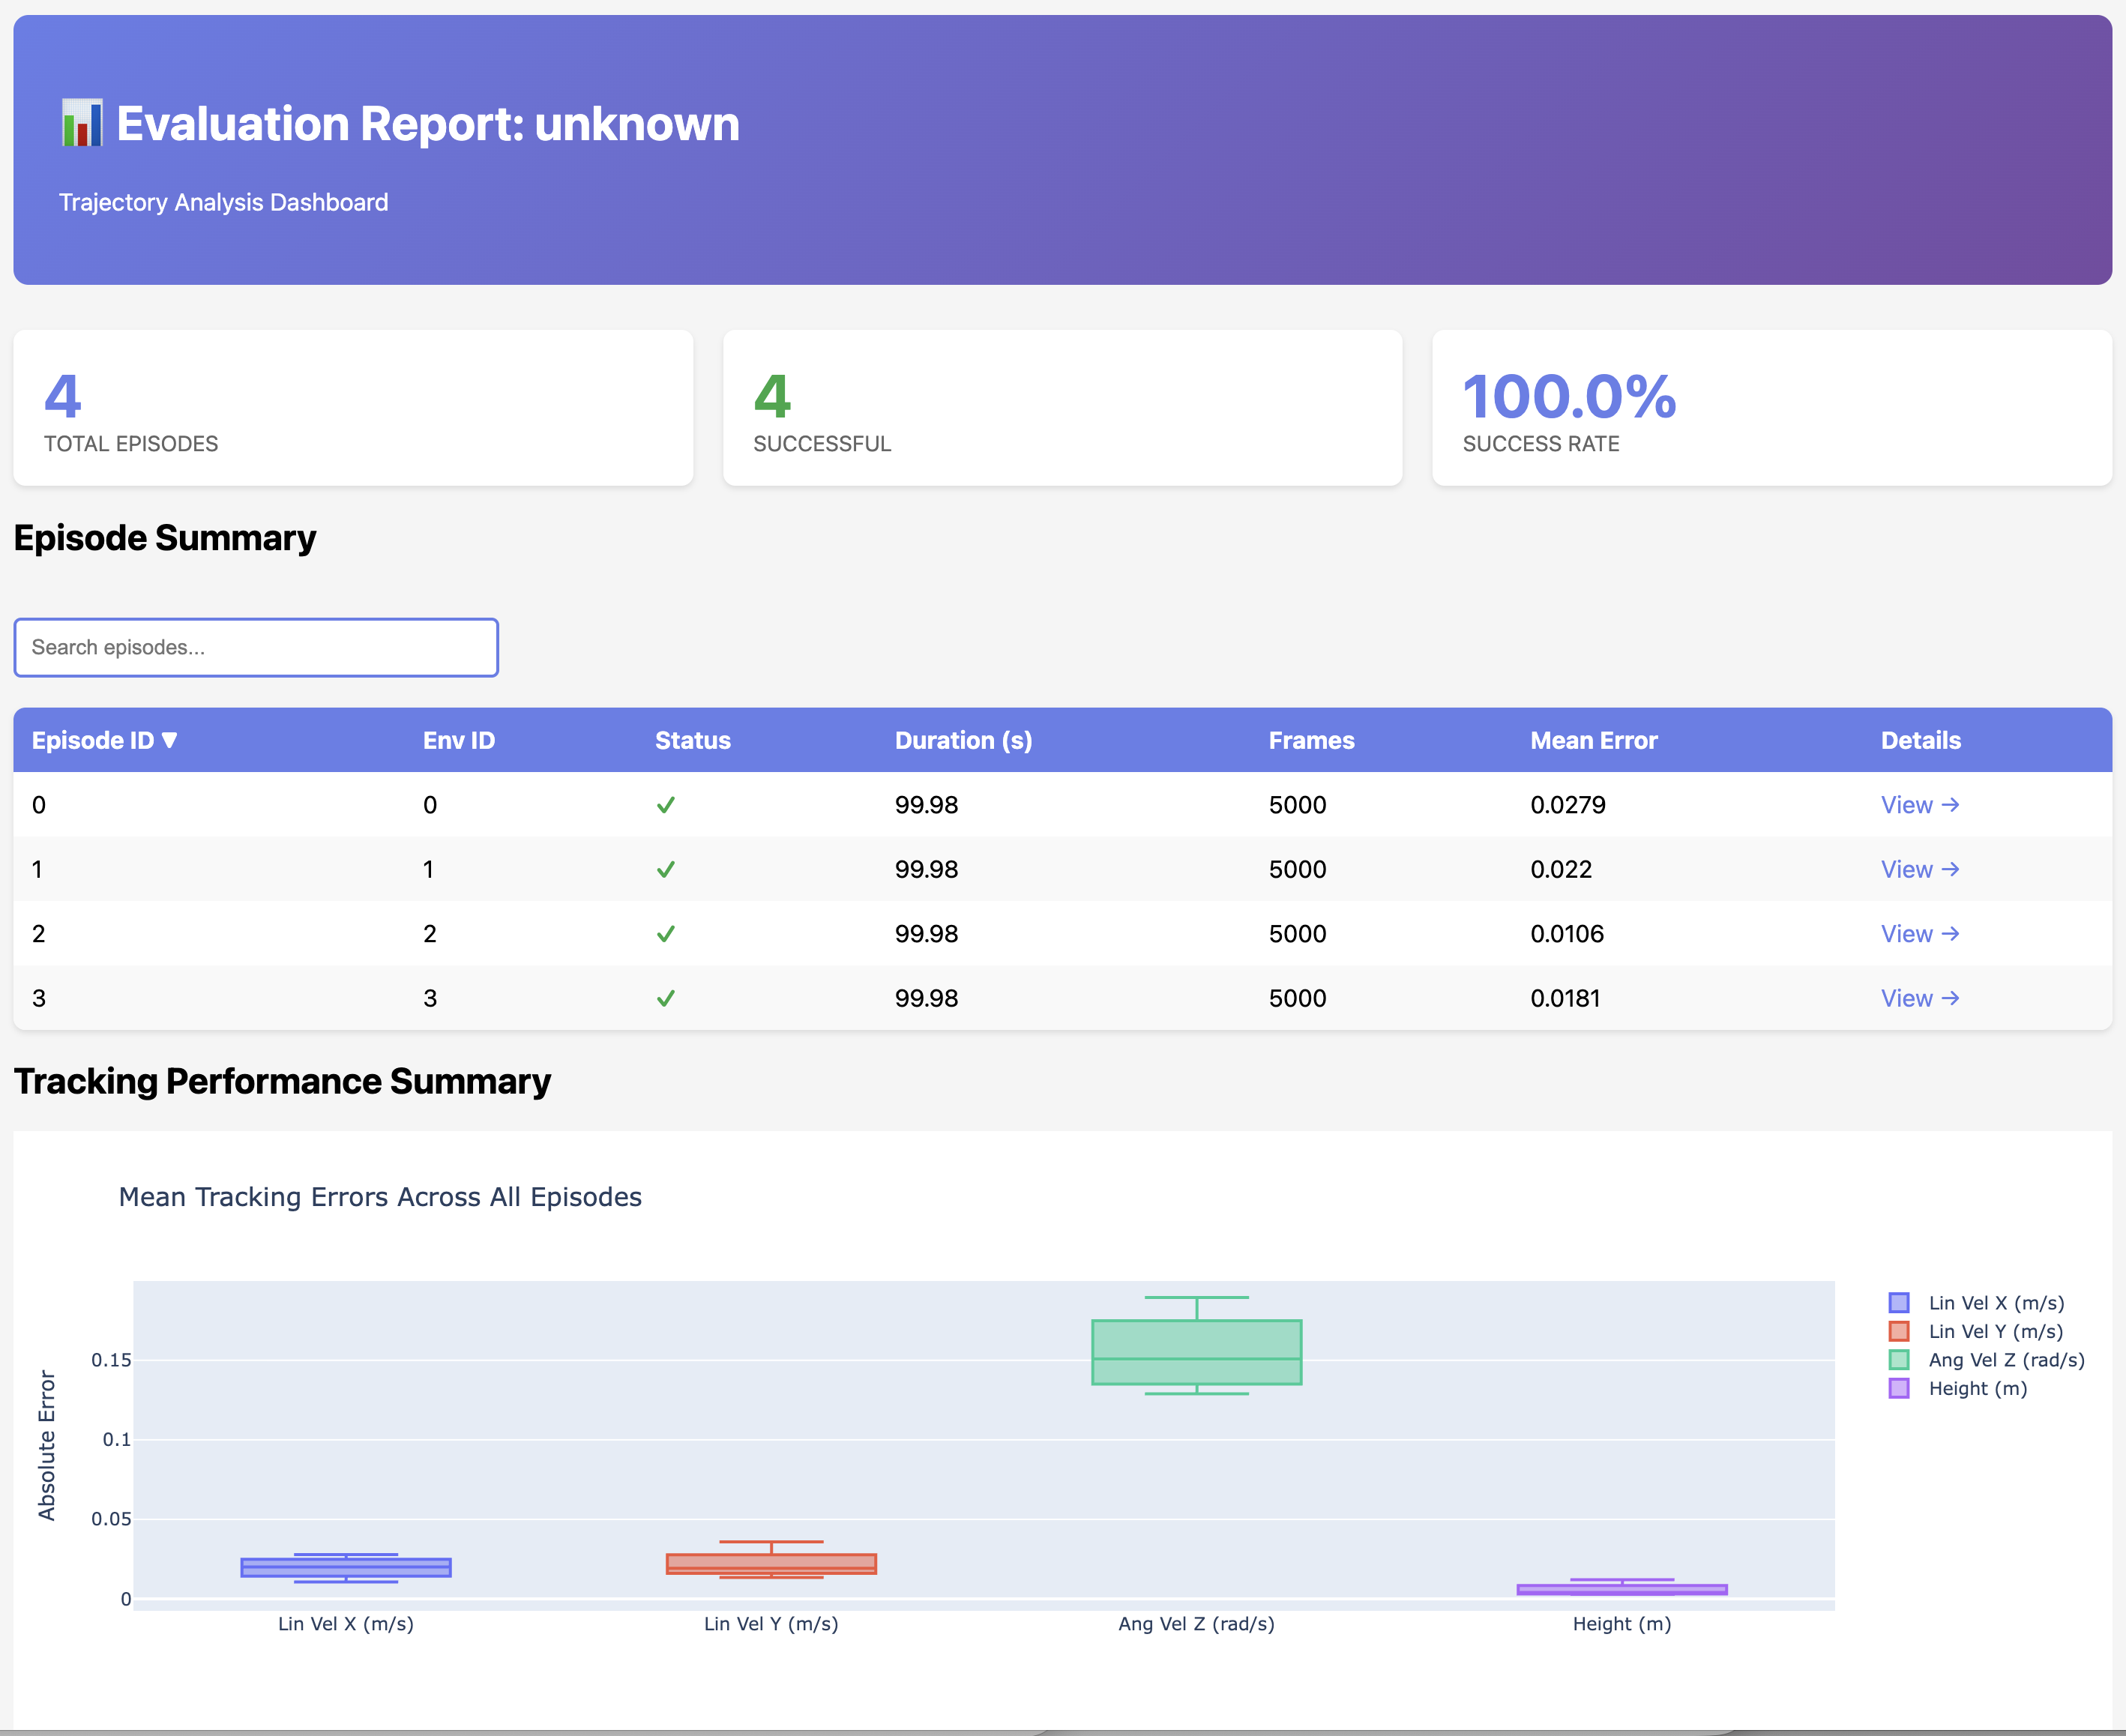This screenshot has height=1736, width=2126.
Task: Click the Trajectory Analysis Dashboard subtitle
Action: pyautogui.click(x=223, y=202)
